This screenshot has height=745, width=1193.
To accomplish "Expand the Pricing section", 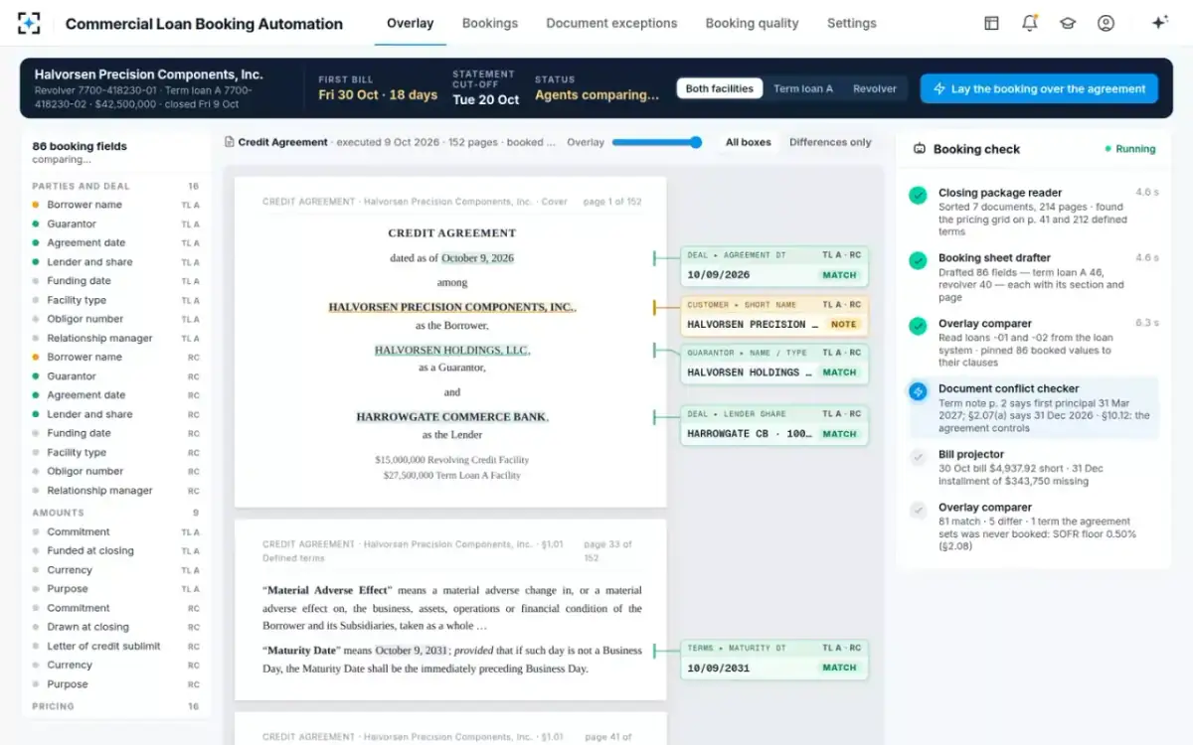I will click(x=115, y=706).
